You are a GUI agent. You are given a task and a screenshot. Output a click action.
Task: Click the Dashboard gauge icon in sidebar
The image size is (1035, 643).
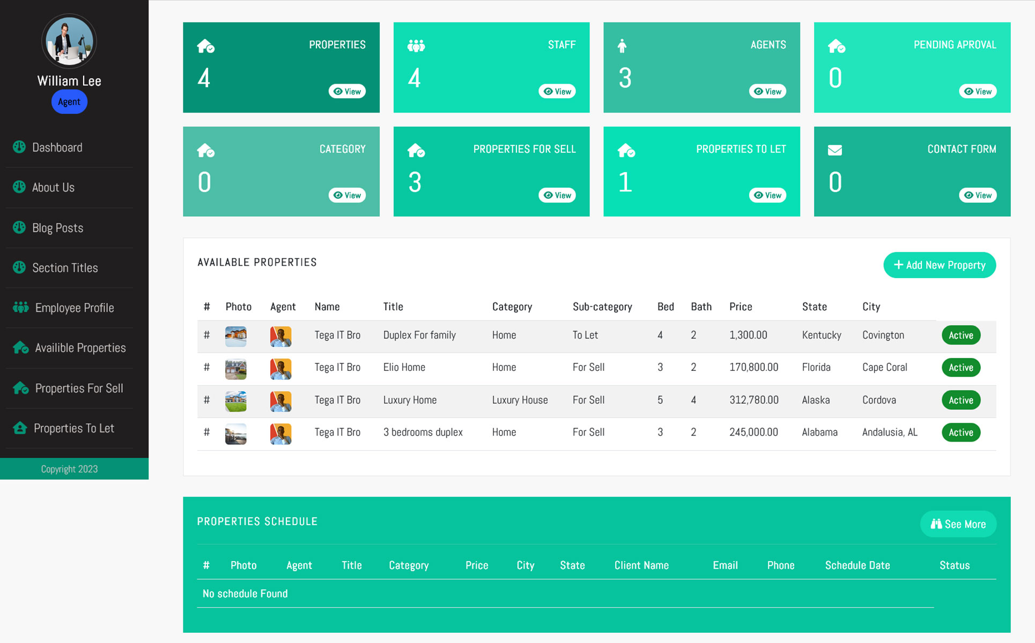click(19, 147)
